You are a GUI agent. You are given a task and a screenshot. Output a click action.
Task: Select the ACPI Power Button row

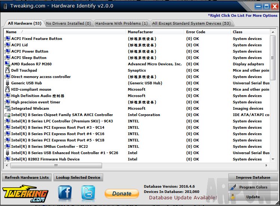[137, 51]
